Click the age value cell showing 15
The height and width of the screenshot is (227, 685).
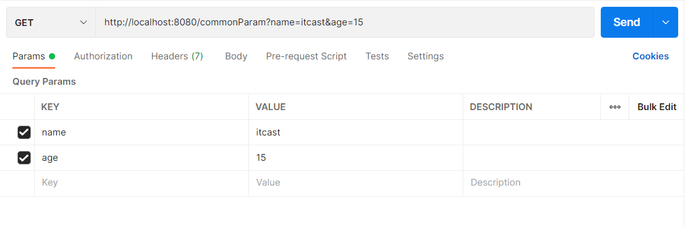[356, 158]
